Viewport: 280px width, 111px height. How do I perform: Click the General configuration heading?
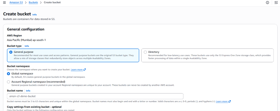pos(26,29)
